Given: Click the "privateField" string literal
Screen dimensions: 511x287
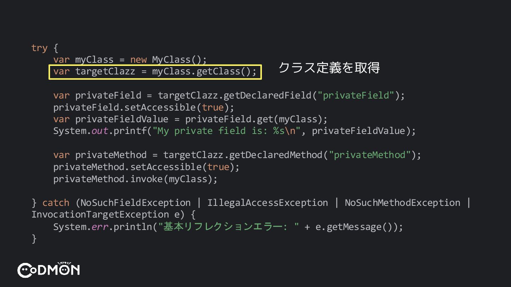Looking at the screenshot, I should click(x=356, y=95).
